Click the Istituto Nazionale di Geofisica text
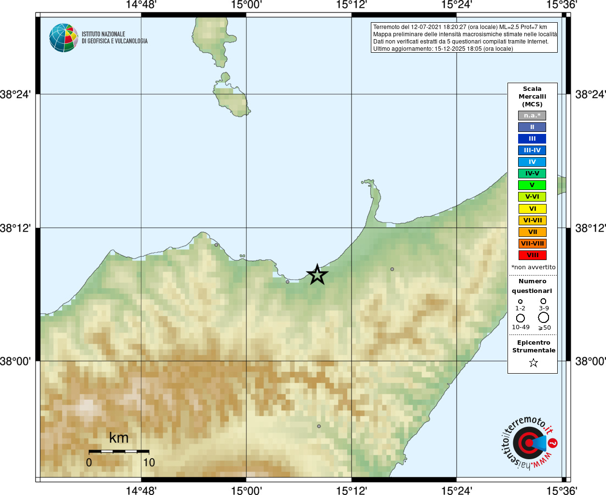 click(x=114, y=38)
